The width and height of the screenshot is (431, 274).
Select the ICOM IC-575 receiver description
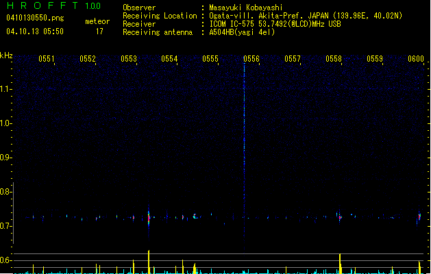click(275, 24)
